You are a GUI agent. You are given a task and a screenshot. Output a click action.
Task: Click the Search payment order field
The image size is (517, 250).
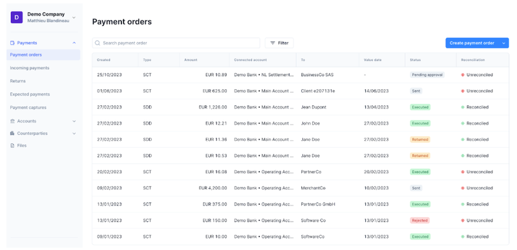[176, 43]
